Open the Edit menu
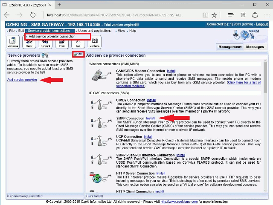This screenshot has height=205, width=273. point(21,31)
